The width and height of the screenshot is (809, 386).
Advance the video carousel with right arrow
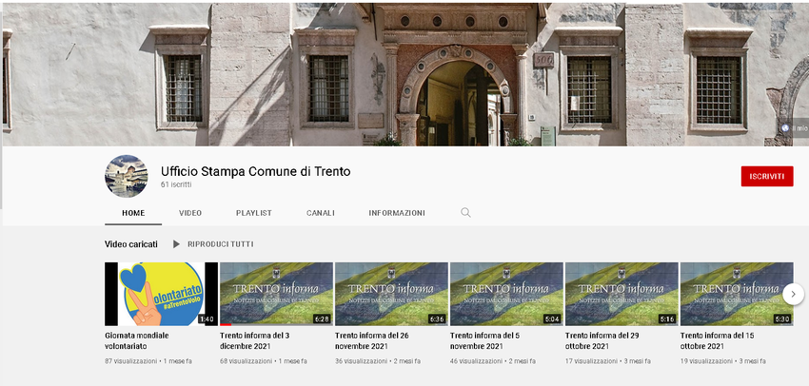[793, 295]
